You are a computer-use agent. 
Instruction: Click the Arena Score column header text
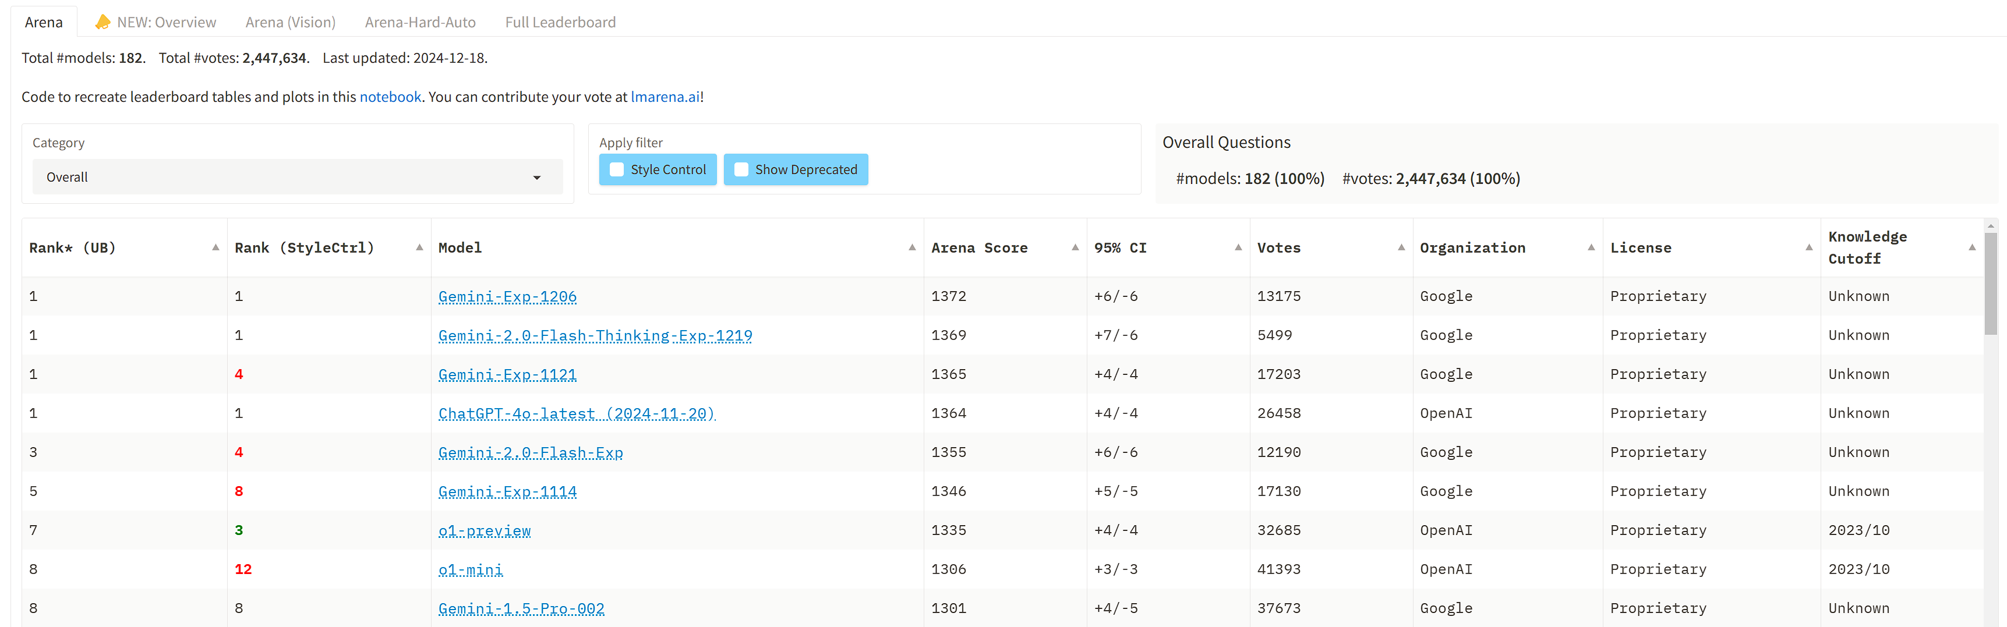click(980, 247)
